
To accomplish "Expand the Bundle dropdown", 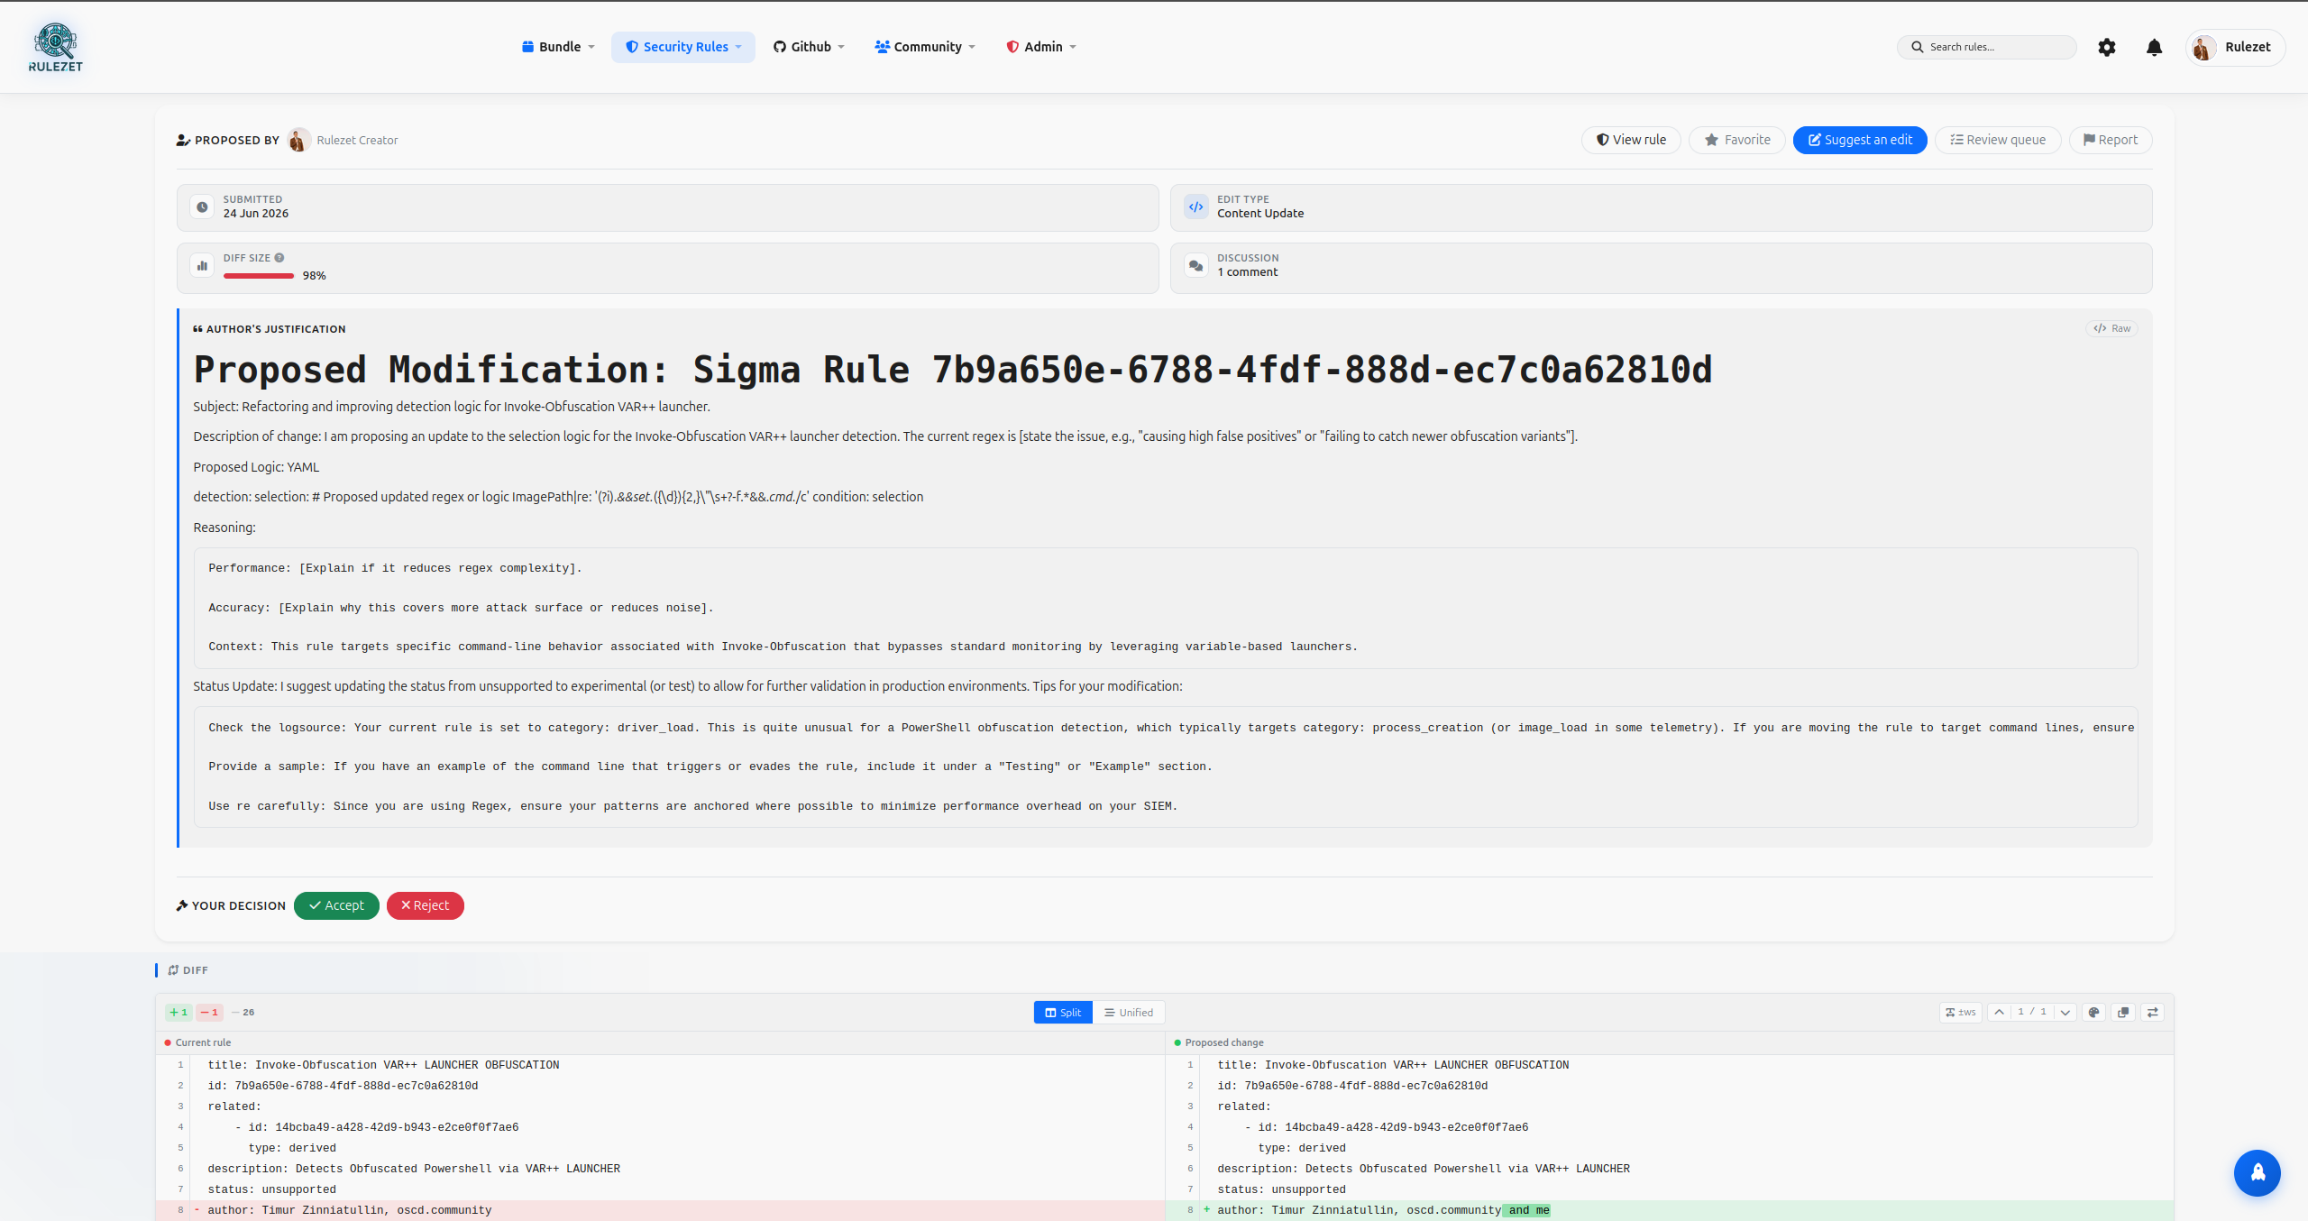I will [558, 47].
